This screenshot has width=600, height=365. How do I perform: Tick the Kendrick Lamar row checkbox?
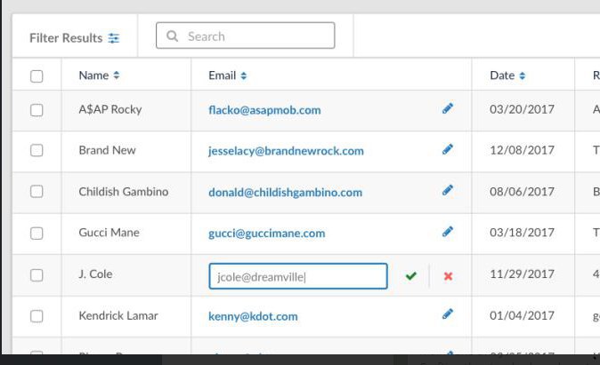point(36,316)
